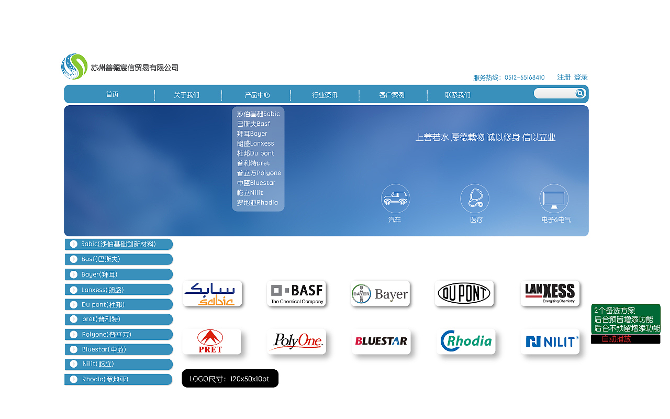The width and height of the screenshot is (670, 419).
Task: Choose 杜邦Du pont in the dropdown menu
Action: pyautogui.click(x=255, y=153)
